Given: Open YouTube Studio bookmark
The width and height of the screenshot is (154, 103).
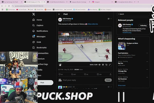Looking at the screenshot, I should (x=22, y=10).
